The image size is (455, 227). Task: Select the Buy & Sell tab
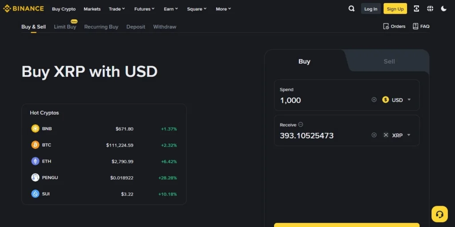pyautogui.click(x=34, y=27)
